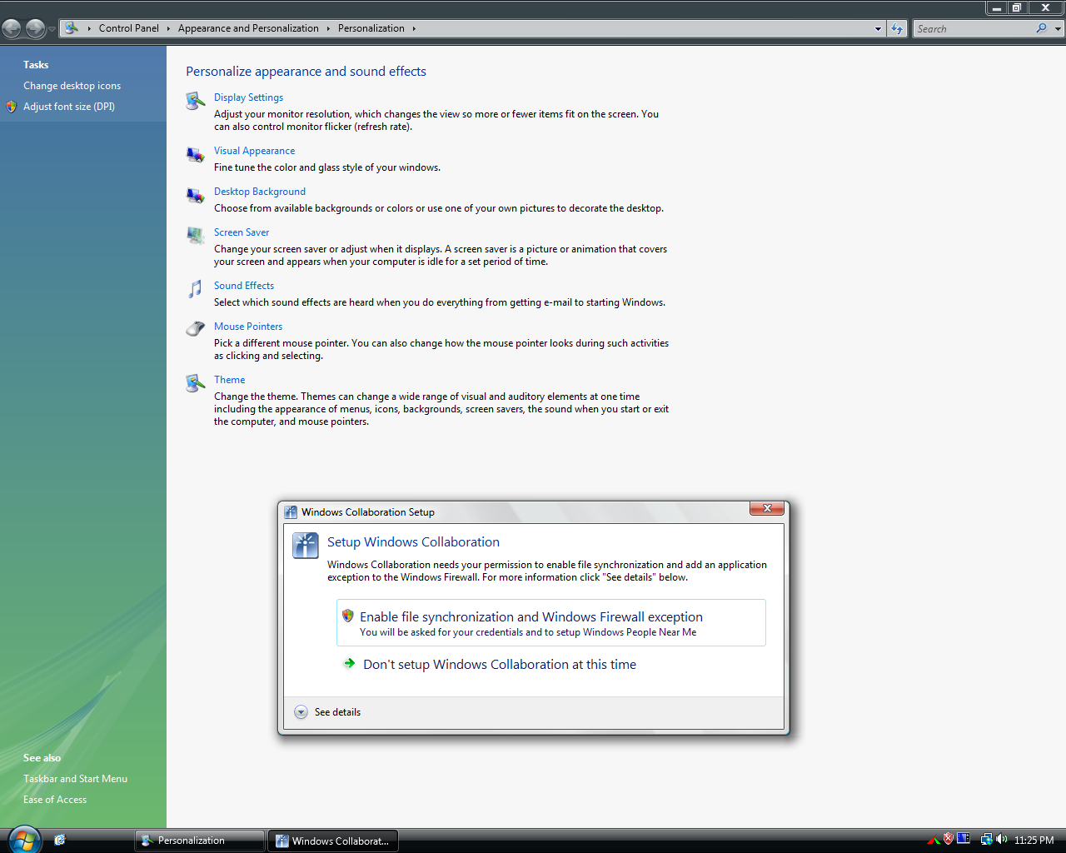Open the search options dropdown arrow

point(1058,28)
